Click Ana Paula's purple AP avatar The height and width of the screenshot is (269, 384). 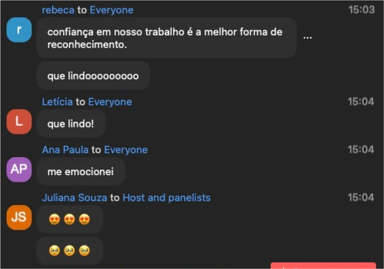point(19,170)
